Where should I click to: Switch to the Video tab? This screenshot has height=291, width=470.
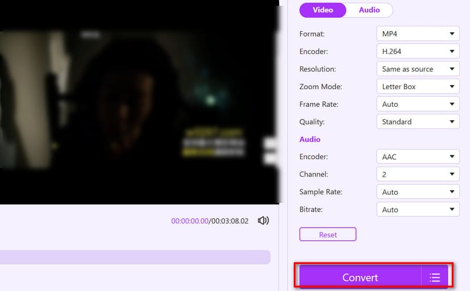[323, 10]
